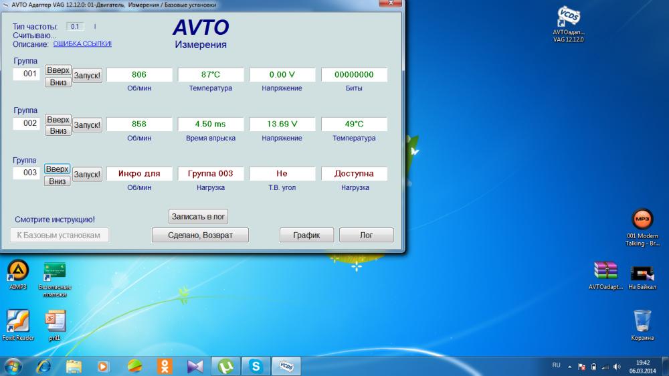Open the Лог button
The width and height of the screenshot is (669, 376).
tap(366, 235)
